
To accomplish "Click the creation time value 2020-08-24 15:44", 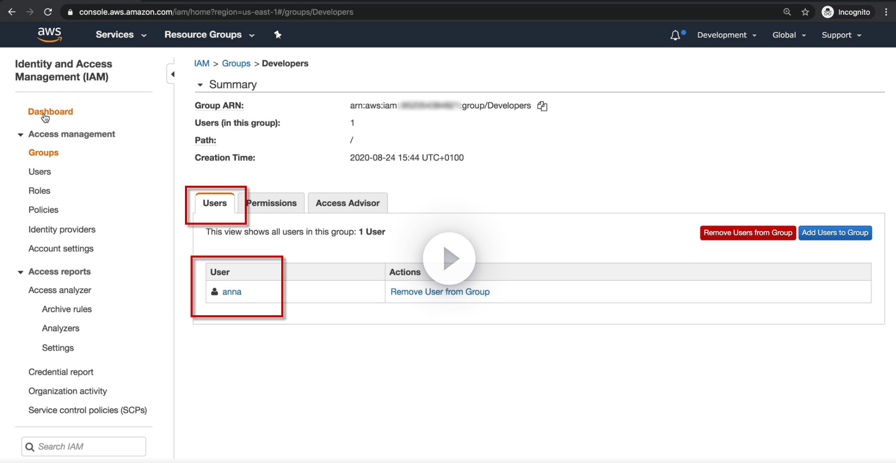I will pyautogui.click(x=406, y=158).
